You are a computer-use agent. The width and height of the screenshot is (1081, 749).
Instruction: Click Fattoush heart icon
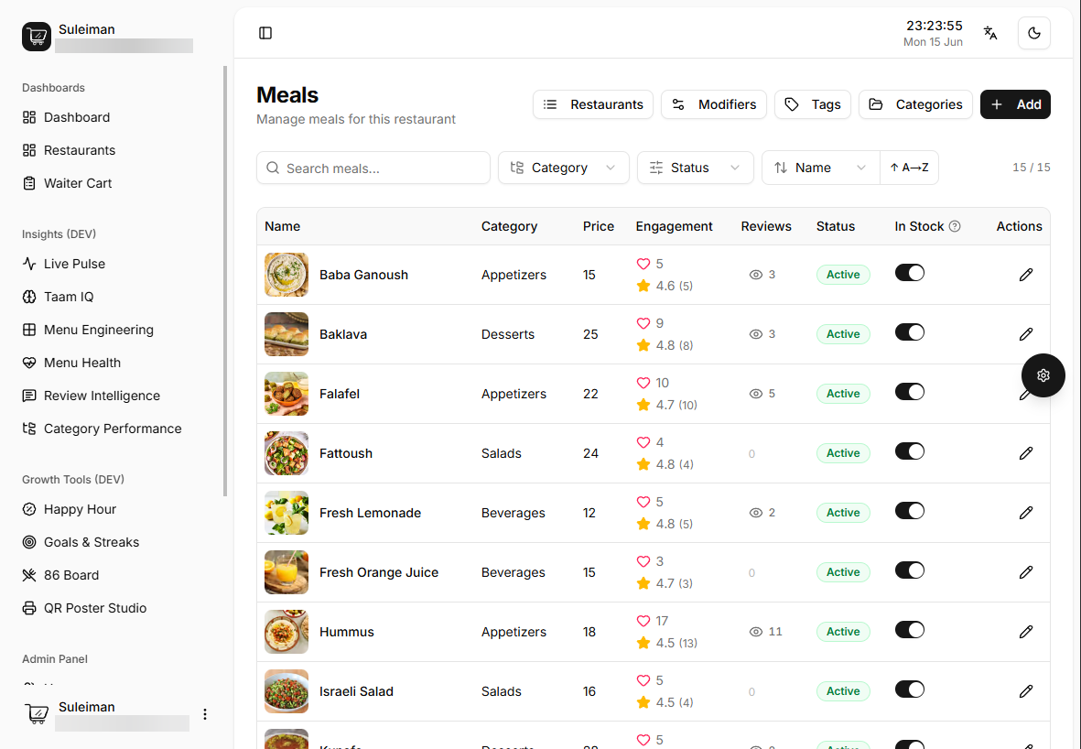643,442
